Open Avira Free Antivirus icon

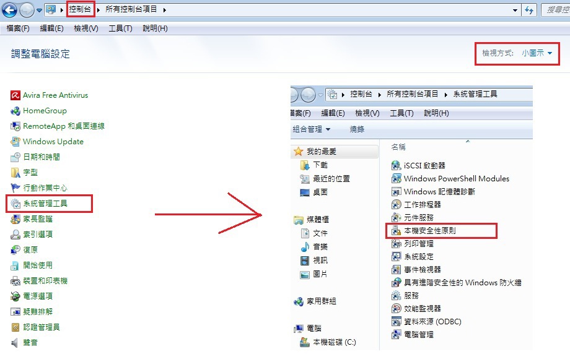tap(15, 95)
